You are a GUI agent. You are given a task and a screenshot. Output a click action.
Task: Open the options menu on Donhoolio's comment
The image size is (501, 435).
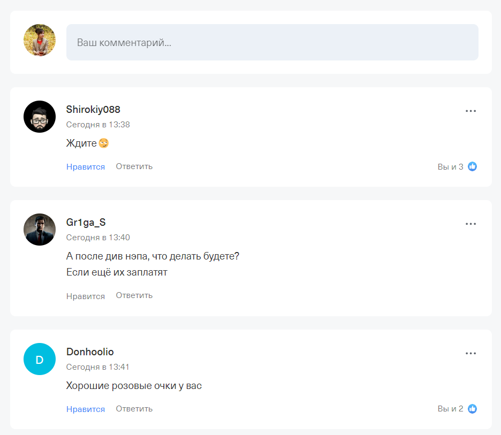pos(470,353)
